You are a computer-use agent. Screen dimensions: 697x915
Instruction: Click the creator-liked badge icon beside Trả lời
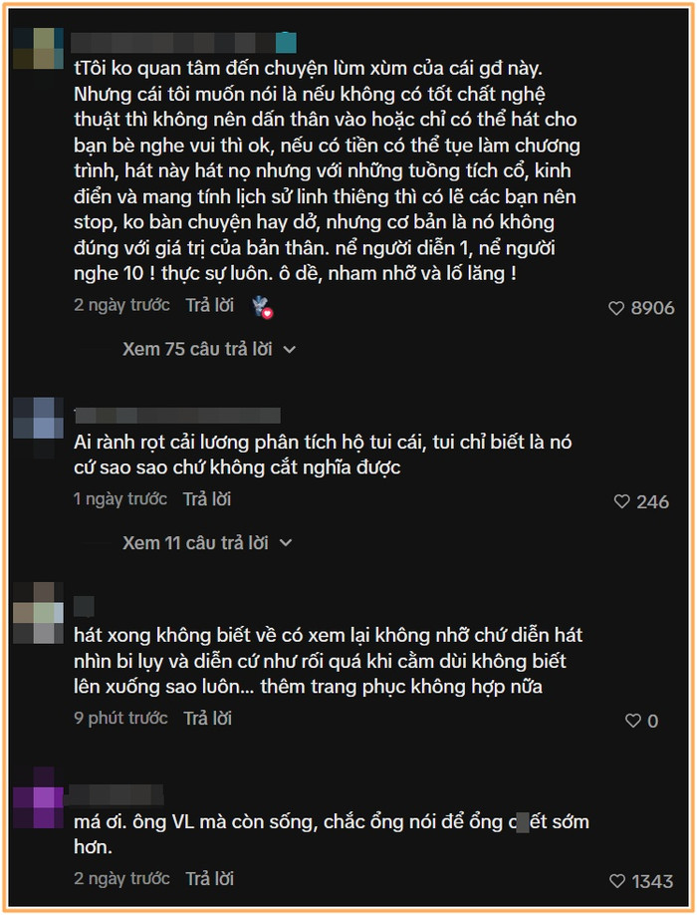pos(262,306)
